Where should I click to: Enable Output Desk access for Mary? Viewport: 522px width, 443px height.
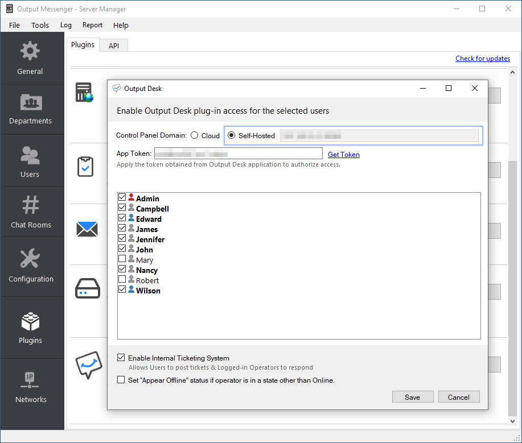[122, 259]
